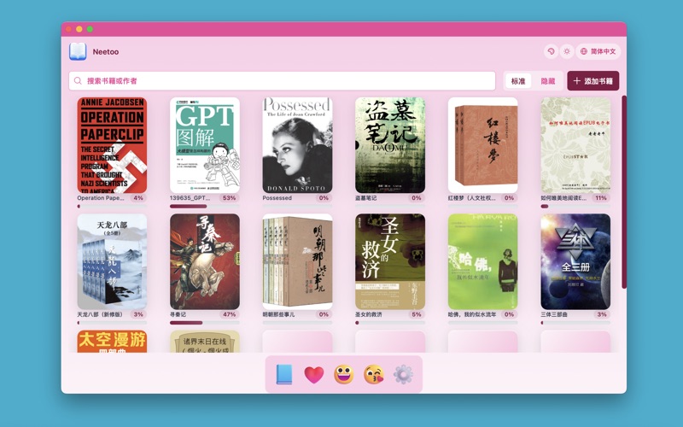The image size is (683, 427).
Task: Open the EPUB reading guide book cover
Action: click(x=575, y=145)
